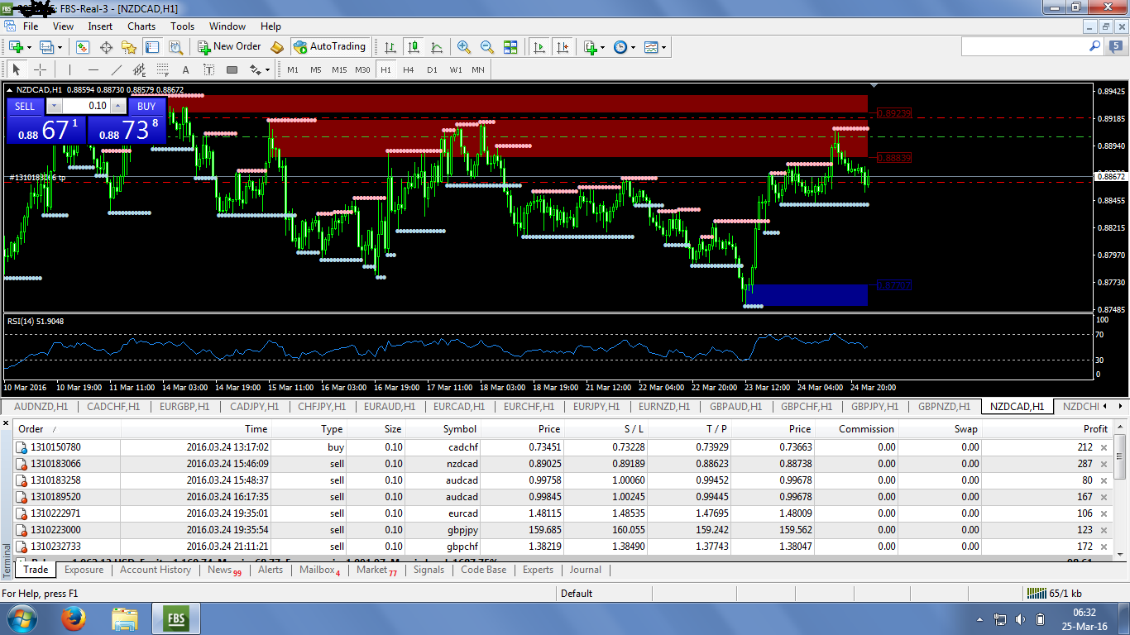Open the EURCAD,H1 chart tab
Image resolution: width=1130 pixels, height=635 pixels.
pos(459,407)
